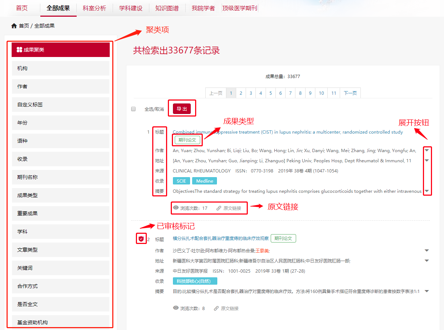Screen dimensions: 444x330
Task: Click the chain link icon of record 2
Action: click(x=217, y=308)
